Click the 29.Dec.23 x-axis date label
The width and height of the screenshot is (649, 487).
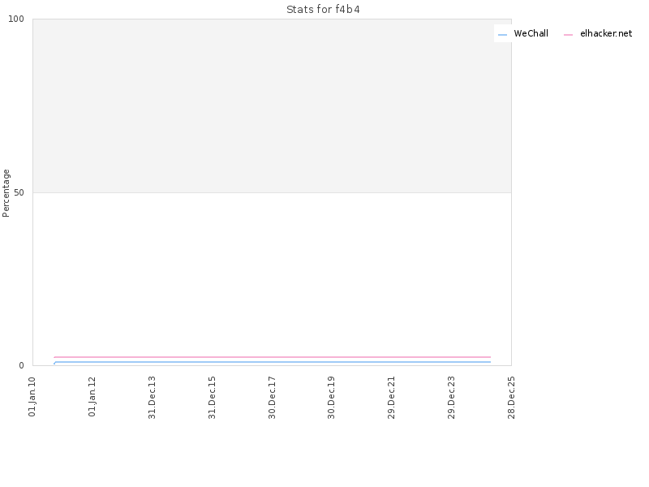[451, 398]
